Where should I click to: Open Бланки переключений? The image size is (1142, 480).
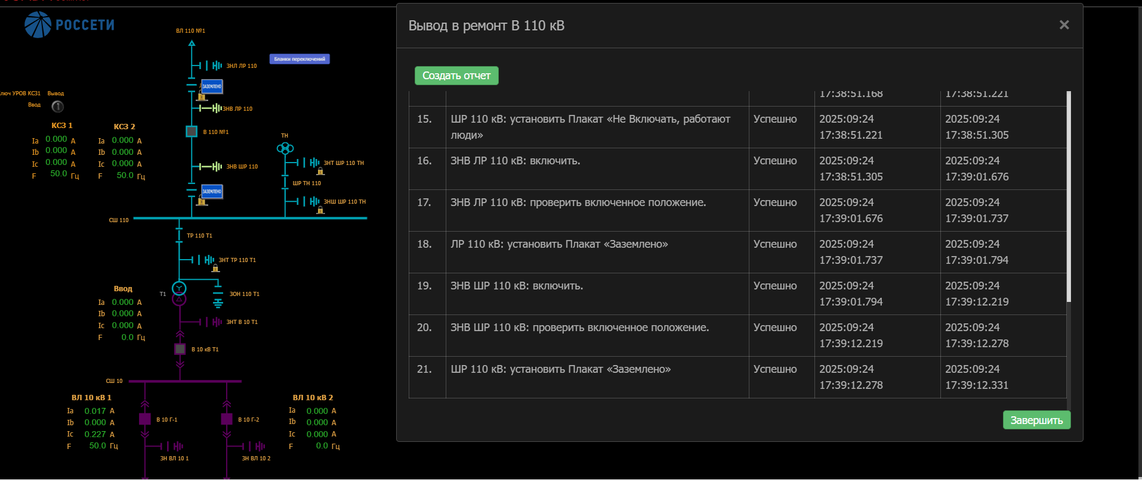[300, 59]
